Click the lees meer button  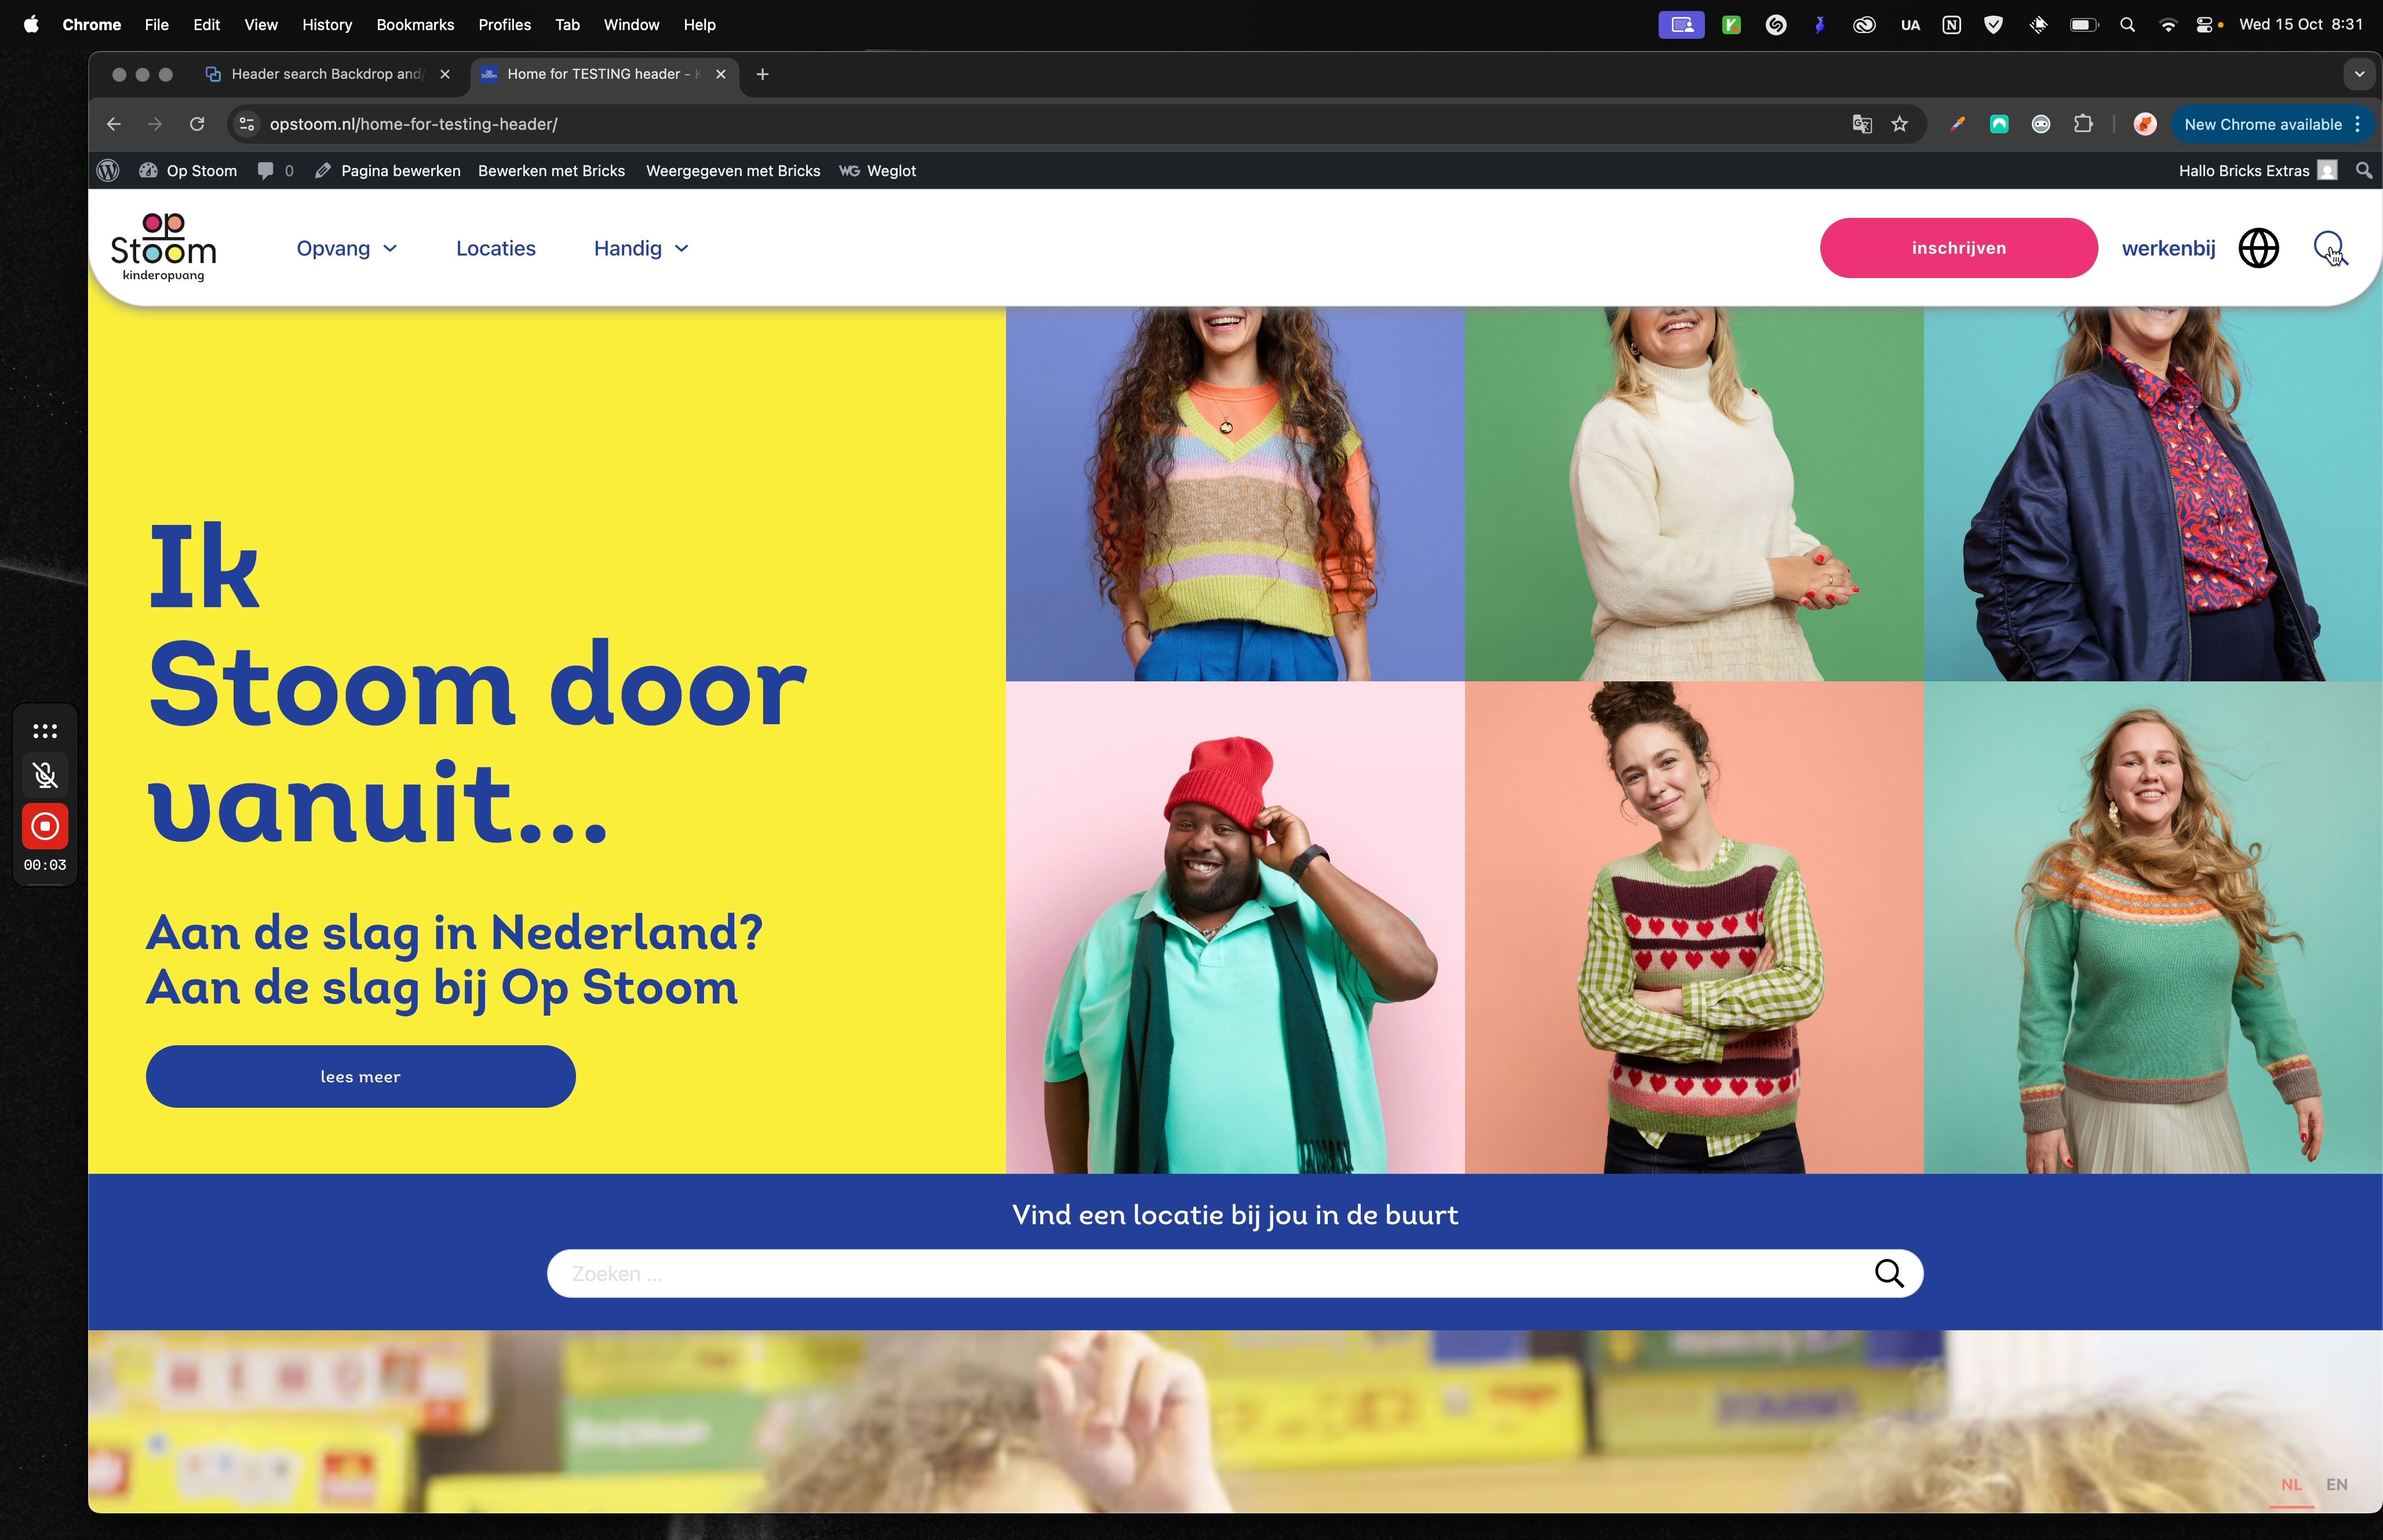(x=360, y=1076)
